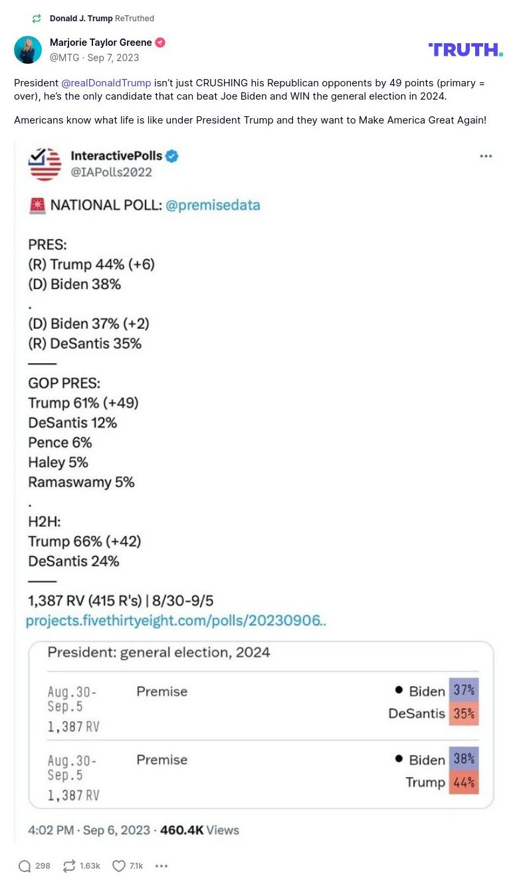Click the reply comment bubble icon
This screenshot has width=517, height=886.
coord(25,866)
